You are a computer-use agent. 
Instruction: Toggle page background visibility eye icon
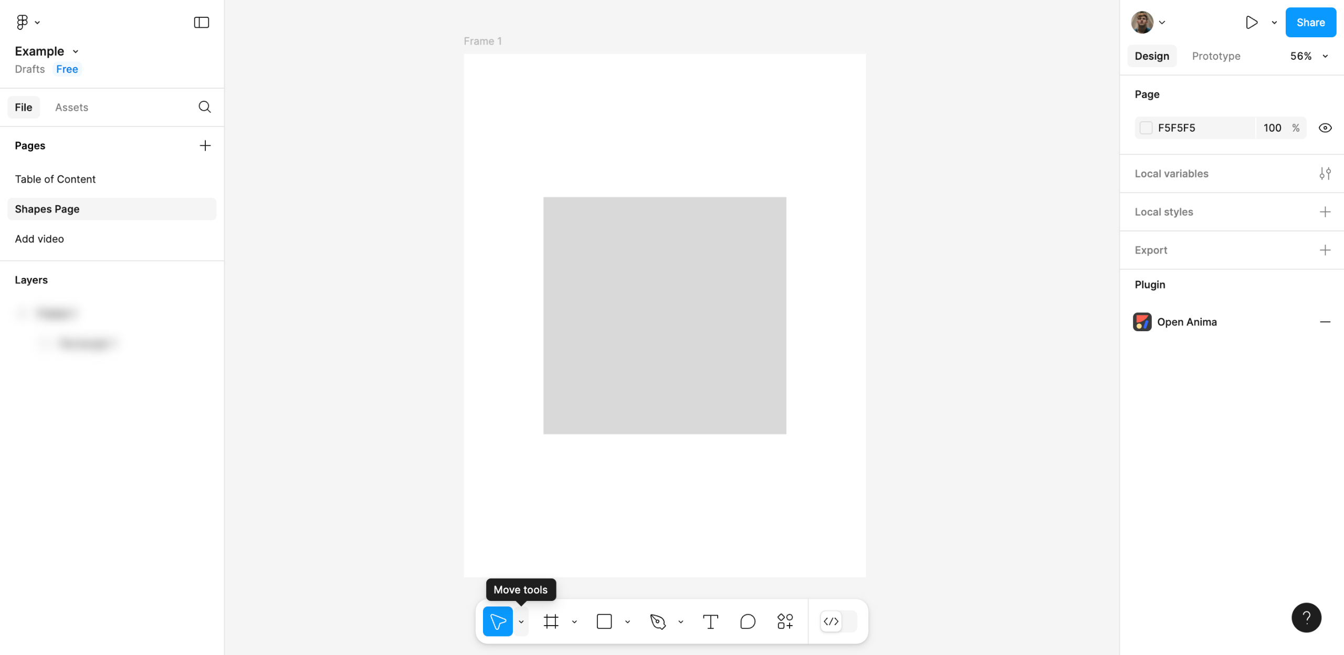pyautogui.click(x=1325, y=128)
